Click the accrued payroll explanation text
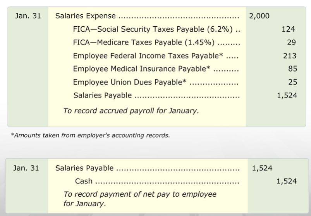The image size is (311, 216). [131, 111]
